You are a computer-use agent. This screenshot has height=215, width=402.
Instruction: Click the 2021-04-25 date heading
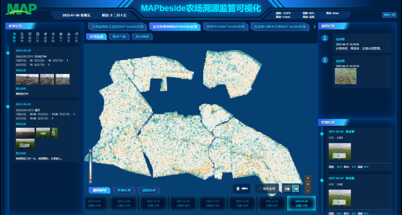[x=23, y=105]
